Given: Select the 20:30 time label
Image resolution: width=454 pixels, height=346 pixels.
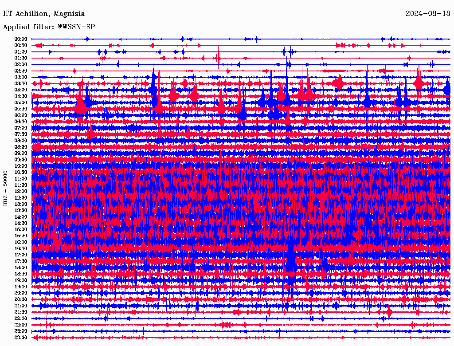Looking at the screenshot, I should tap(20, 299).
